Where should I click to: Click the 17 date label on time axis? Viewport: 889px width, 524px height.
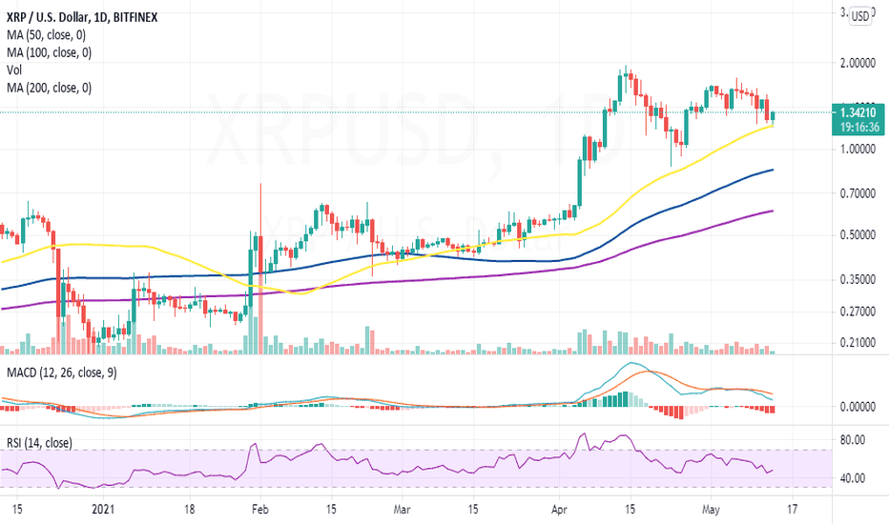[x=792, y=510]
